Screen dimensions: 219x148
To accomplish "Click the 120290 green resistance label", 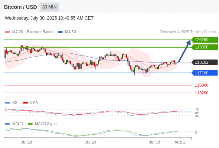I will click(x=205, y=40).
